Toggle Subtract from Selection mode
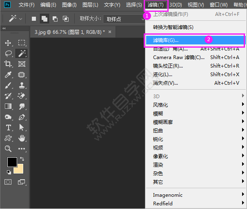Screen dimensions: 247x209 point(55,19)
